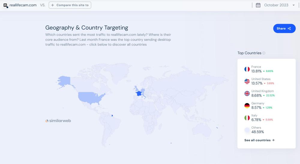Click the Germany 8.57% entry

tap(256, 107)
